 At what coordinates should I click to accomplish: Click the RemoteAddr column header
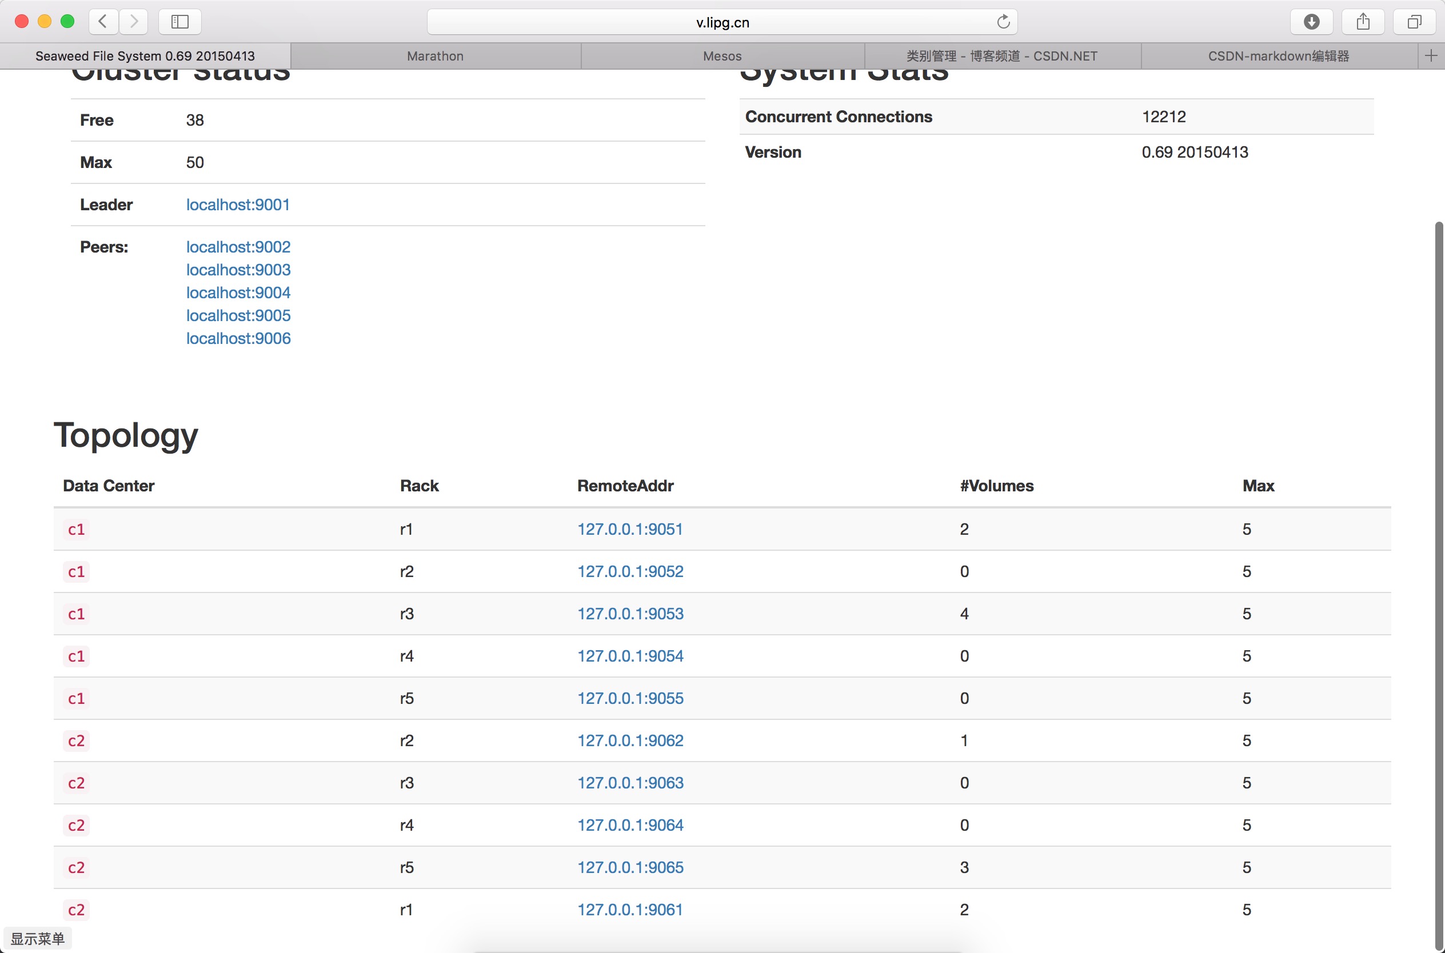(625, 486)
